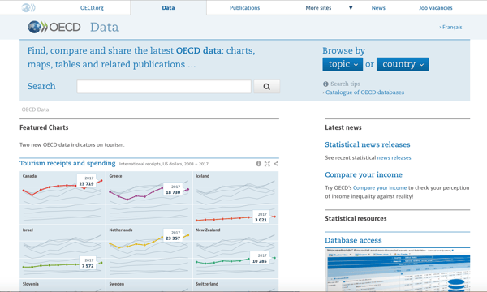Screen dimensions: 487x292
Task: Select the Data tab
Action: tap(168, 8)
